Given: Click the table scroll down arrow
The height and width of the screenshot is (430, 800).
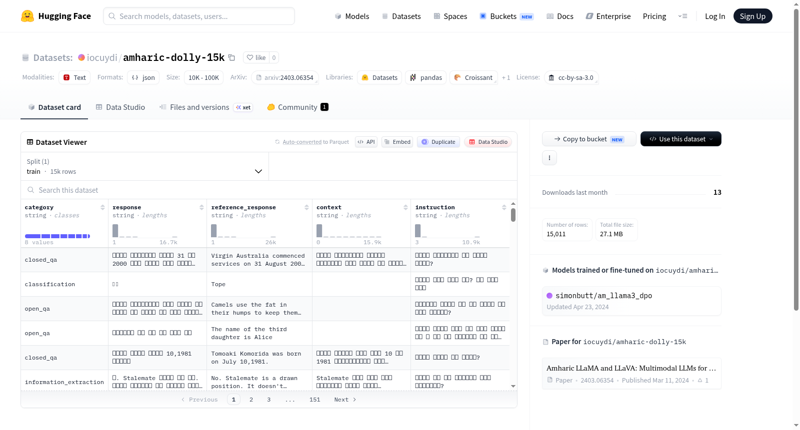Looking at the screenshot, I should point(513,386).
